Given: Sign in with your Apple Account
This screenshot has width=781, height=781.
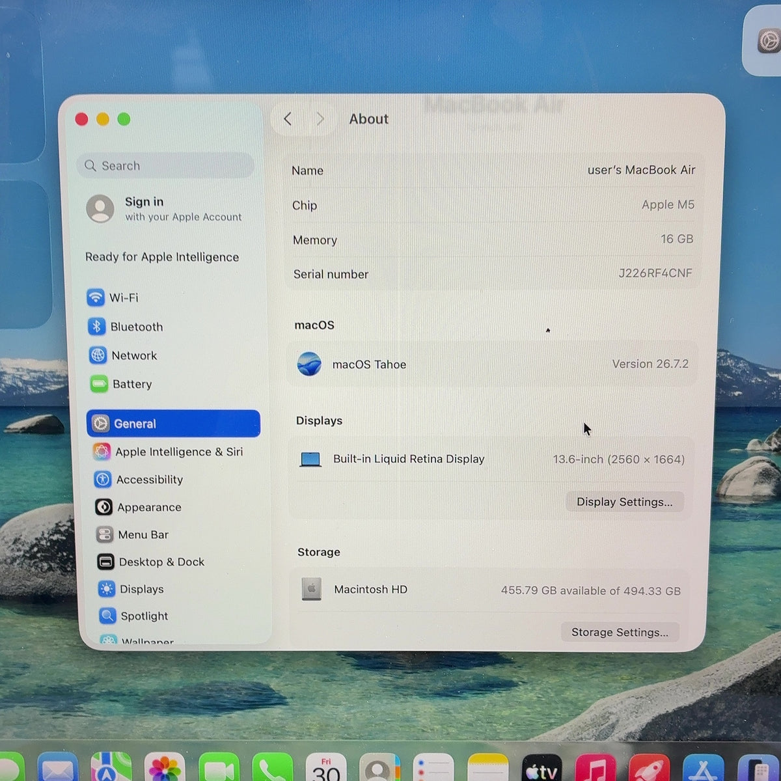Looking at the screenshot, I should pos(164,209).
